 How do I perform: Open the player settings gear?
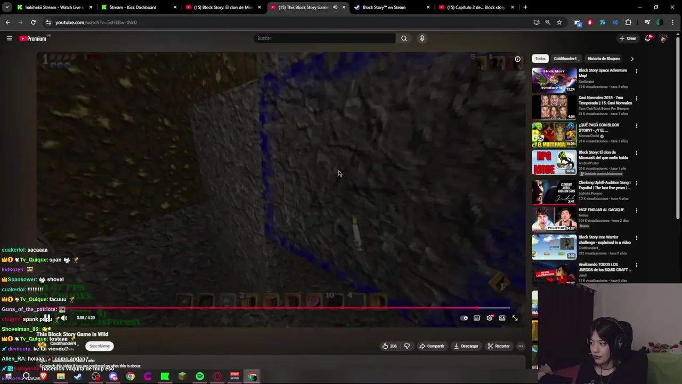[x=490, y=318]
